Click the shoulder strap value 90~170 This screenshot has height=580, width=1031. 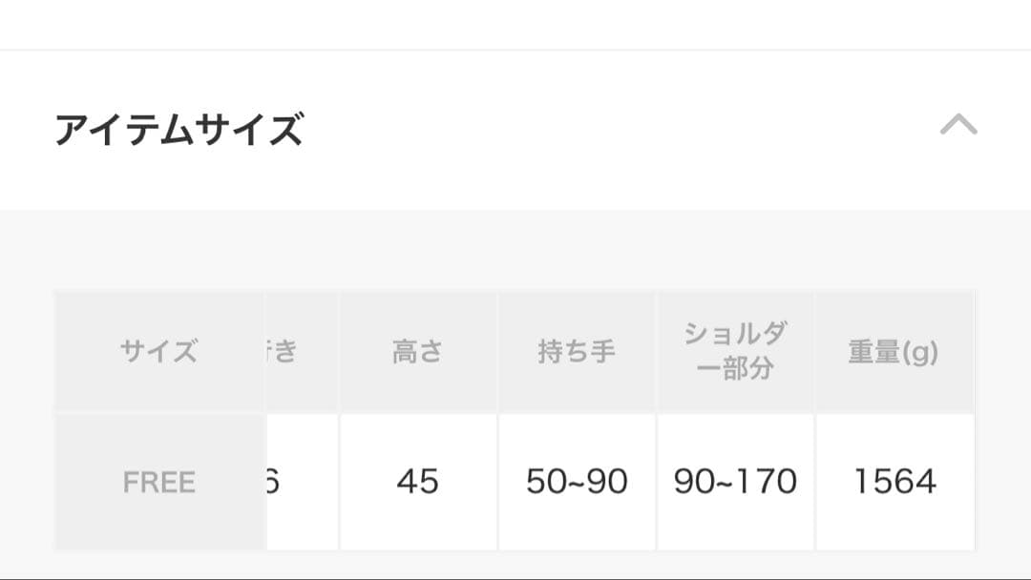tap(735, 484)
